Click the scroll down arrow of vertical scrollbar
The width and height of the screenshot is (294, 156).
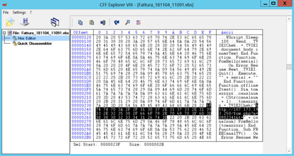pos(289,151)
